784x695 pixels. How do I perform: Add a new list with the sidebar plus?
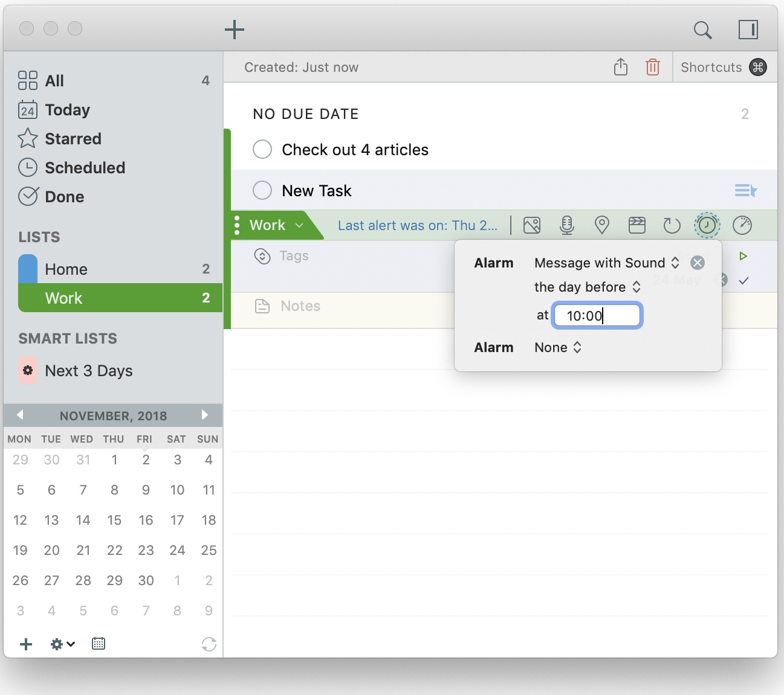pyautogui.click(x=26, y=644)
